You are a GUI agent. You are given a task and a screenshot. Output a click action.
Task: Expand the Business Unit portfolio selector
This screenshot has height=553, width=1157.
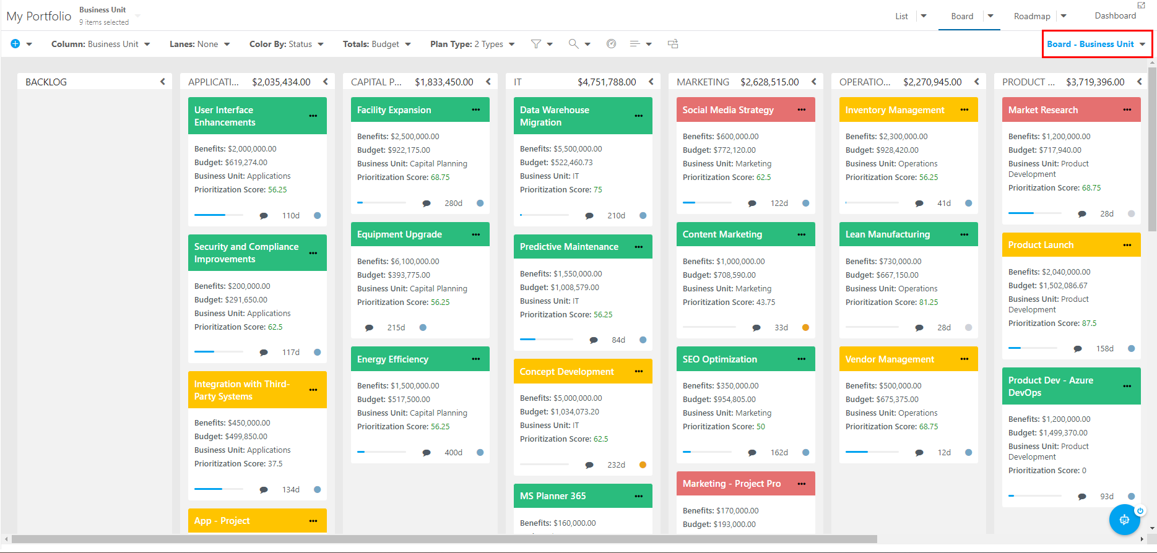pyautogui.click(x=137, y=15)
